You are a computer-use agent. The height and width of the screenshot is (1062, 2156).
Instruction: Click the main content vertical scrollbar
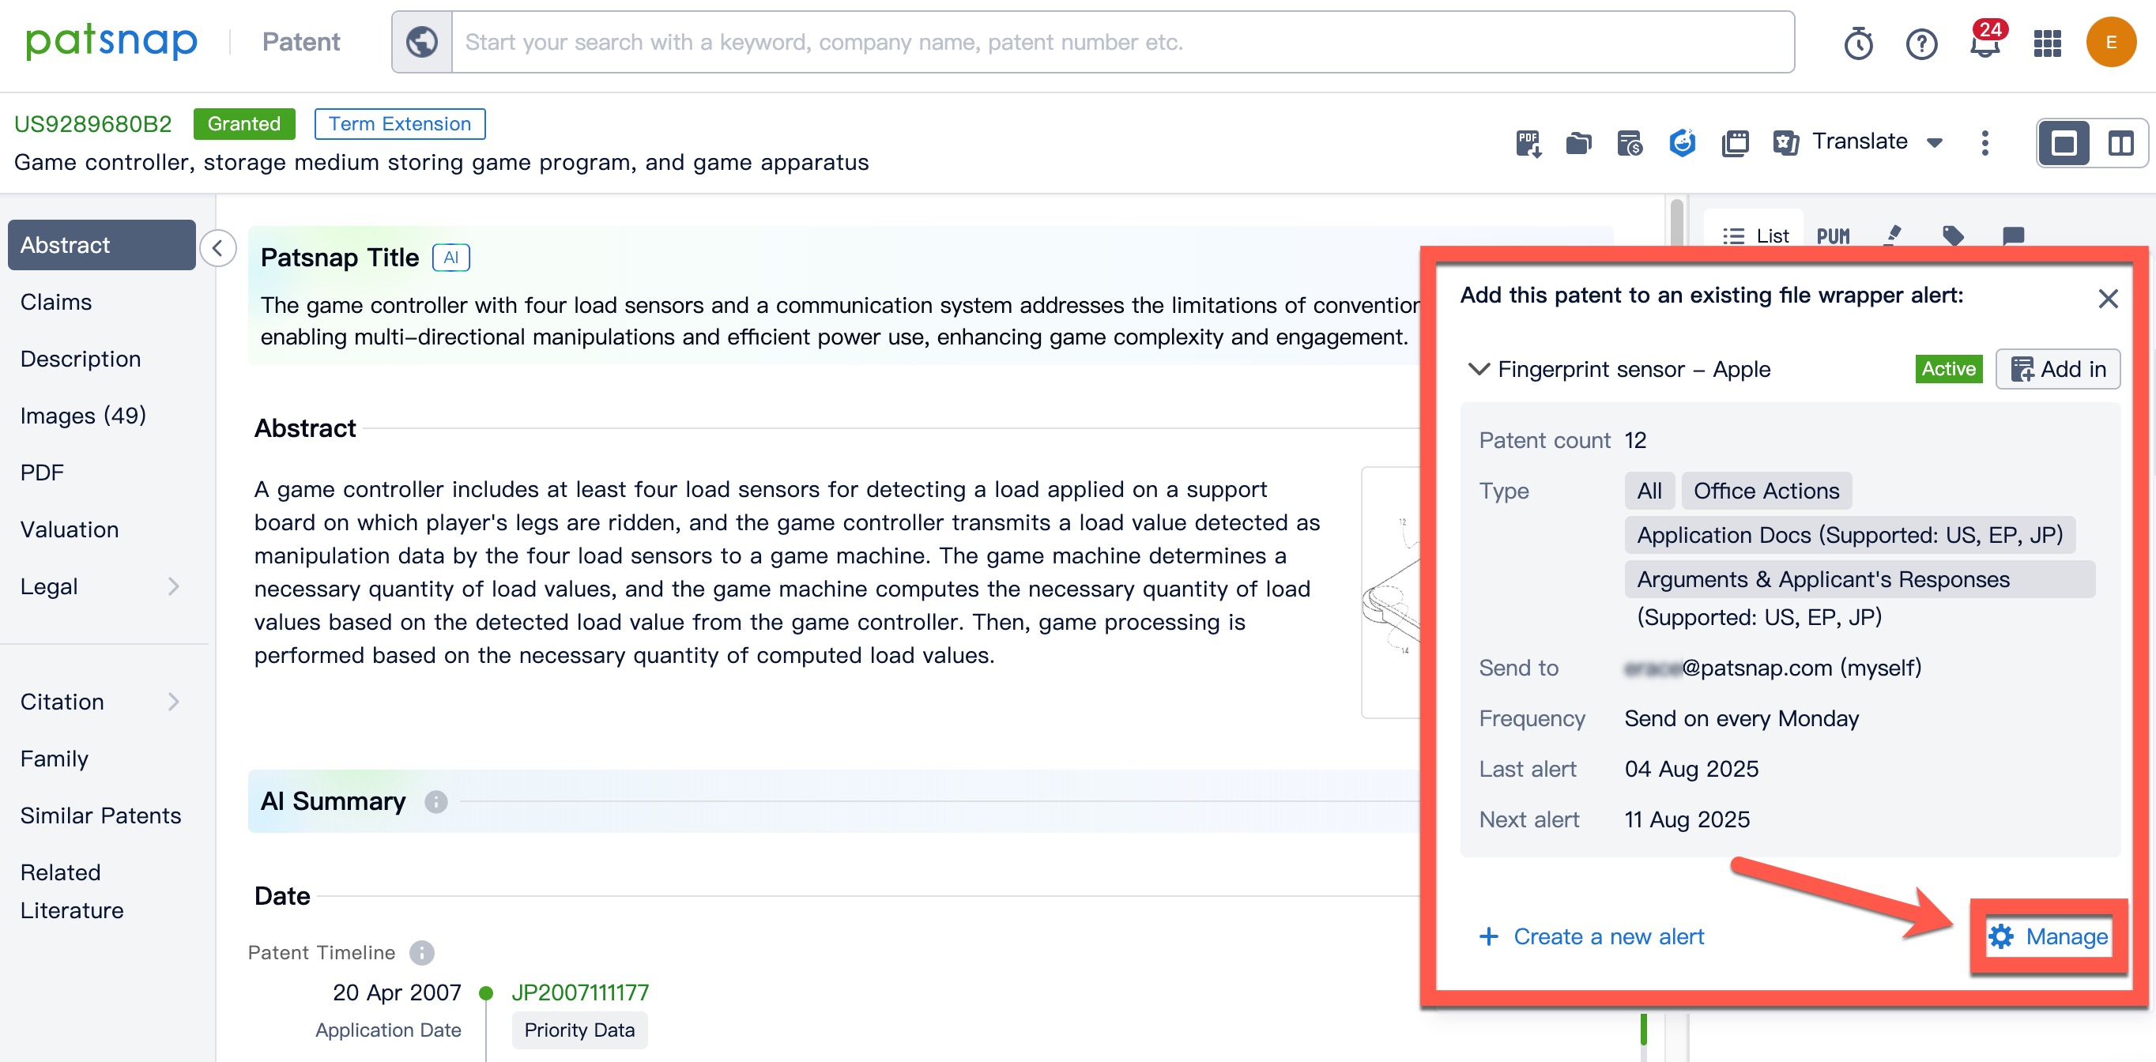pyautogui.click(x=1675, y=222)
